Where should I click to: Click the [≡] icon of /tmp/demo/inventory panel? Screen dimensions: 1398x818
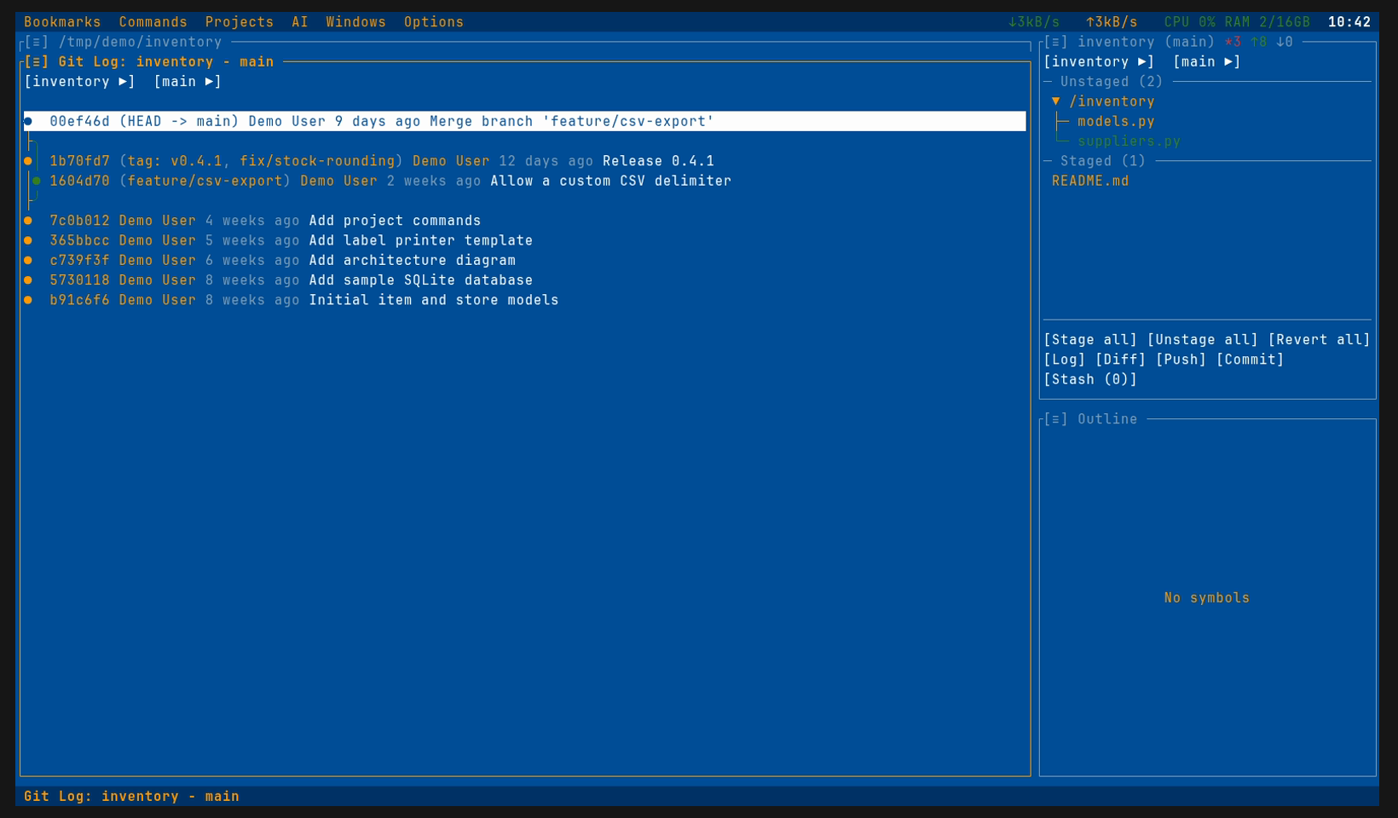[37, 42]
